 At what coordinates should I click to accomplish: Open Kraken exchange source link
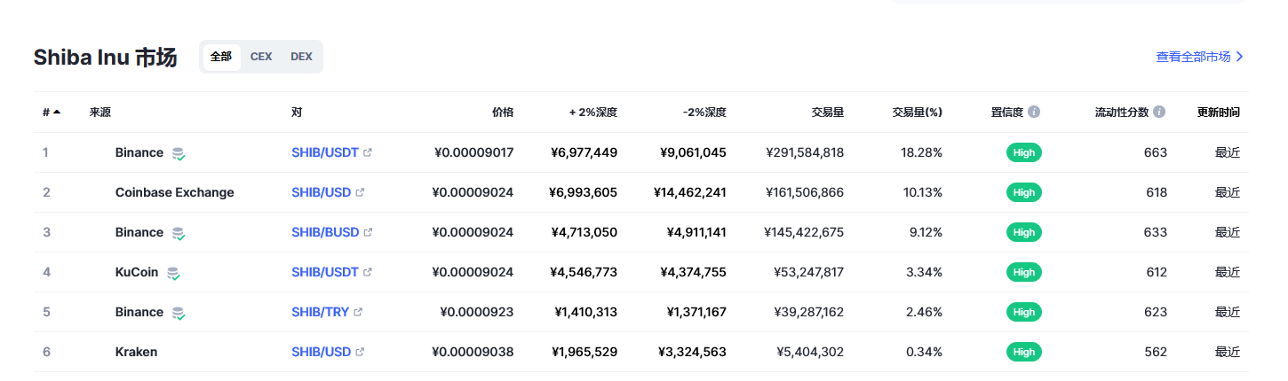point(136,352)
